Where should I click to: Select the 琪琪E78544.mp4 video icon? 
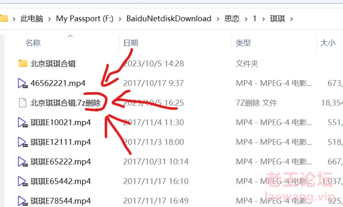23,201
